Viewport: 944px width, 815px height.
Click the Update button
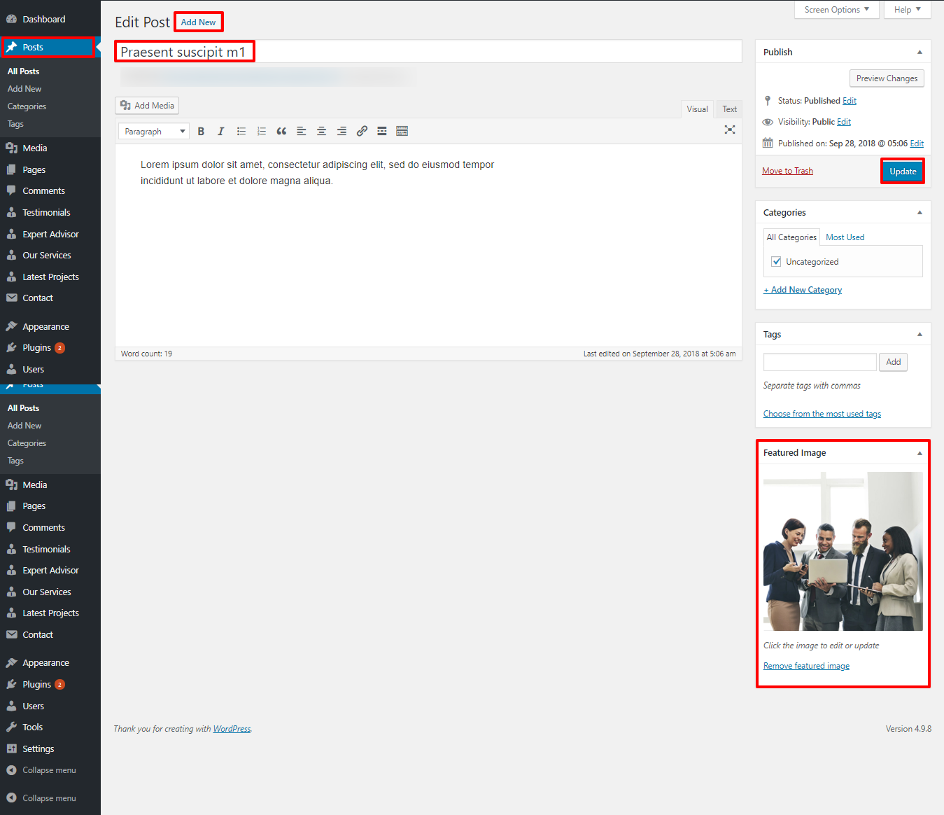(903, 172)
